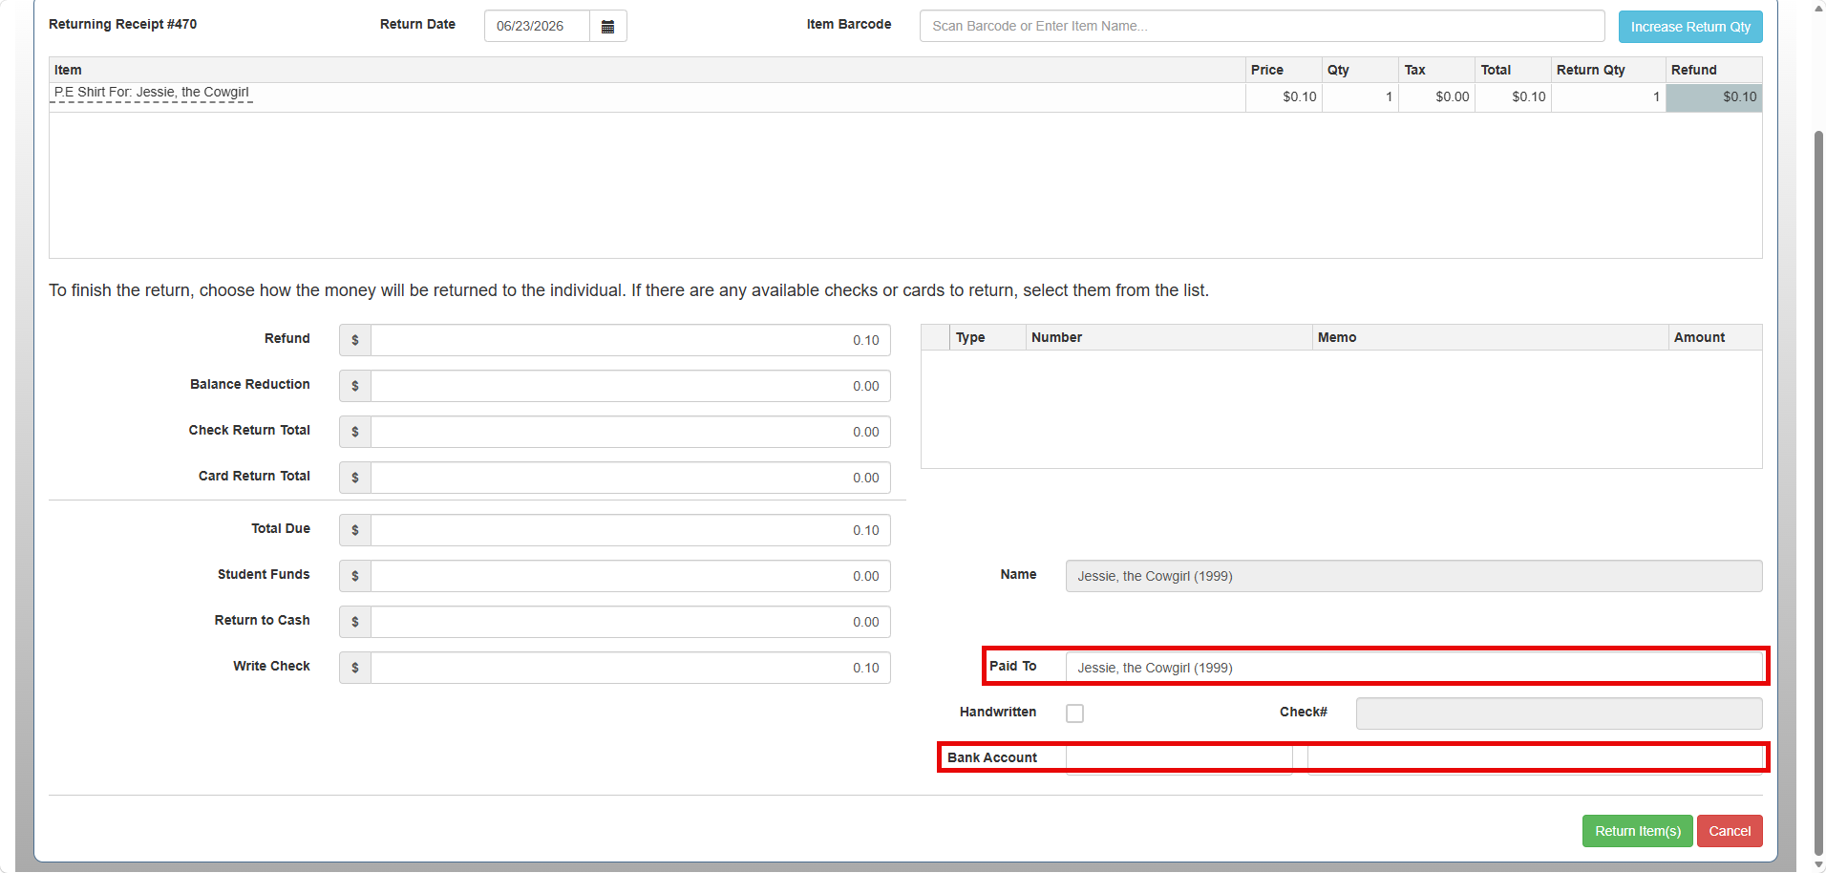Click the Name field with Jessie, the Cowgirl
This screenshot has height=873, width=1826.
tap(1413, 576)
